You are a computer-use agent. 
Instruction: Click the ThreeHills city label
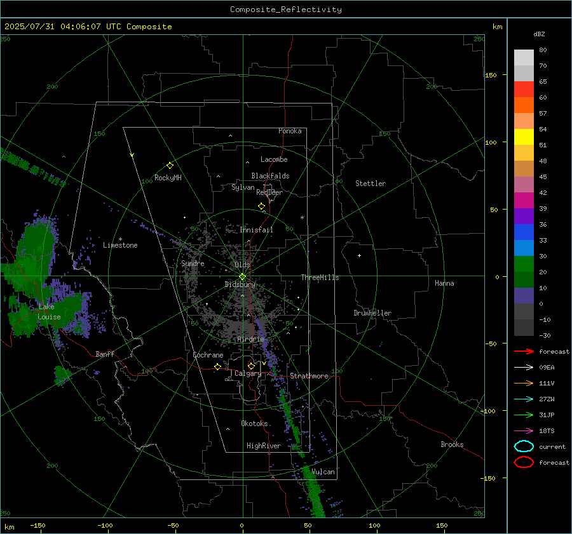pos(320,277)
